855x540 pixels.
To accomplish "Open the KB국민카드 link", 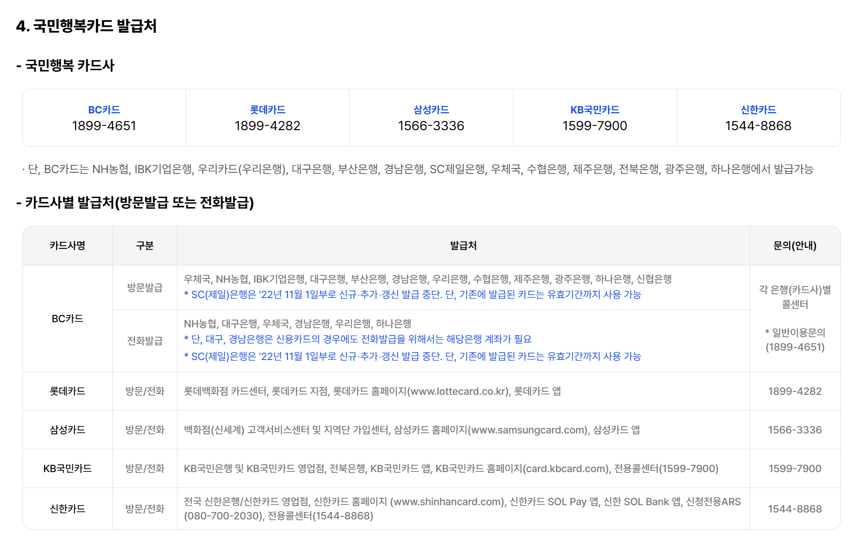I will [595, 110].
